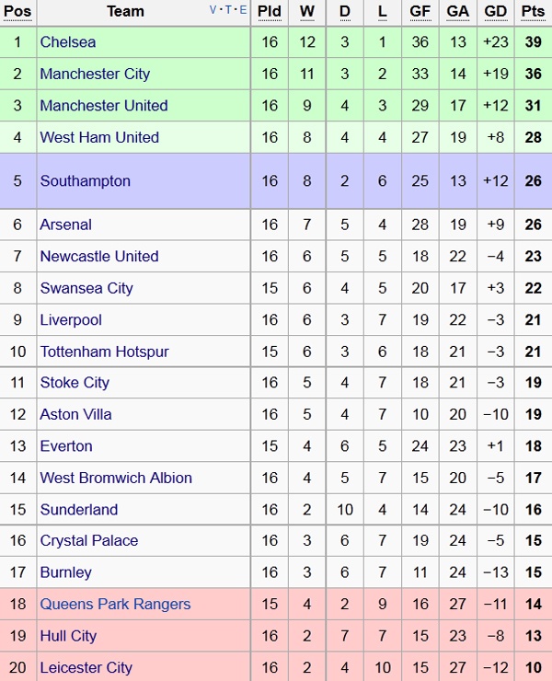Viewport: 552px width, 681px height.
Task: Select the Stoke City link
Action: click(75, 383)
